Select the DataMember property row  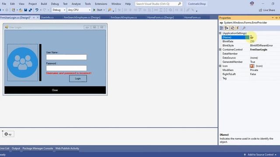(249, 54)
